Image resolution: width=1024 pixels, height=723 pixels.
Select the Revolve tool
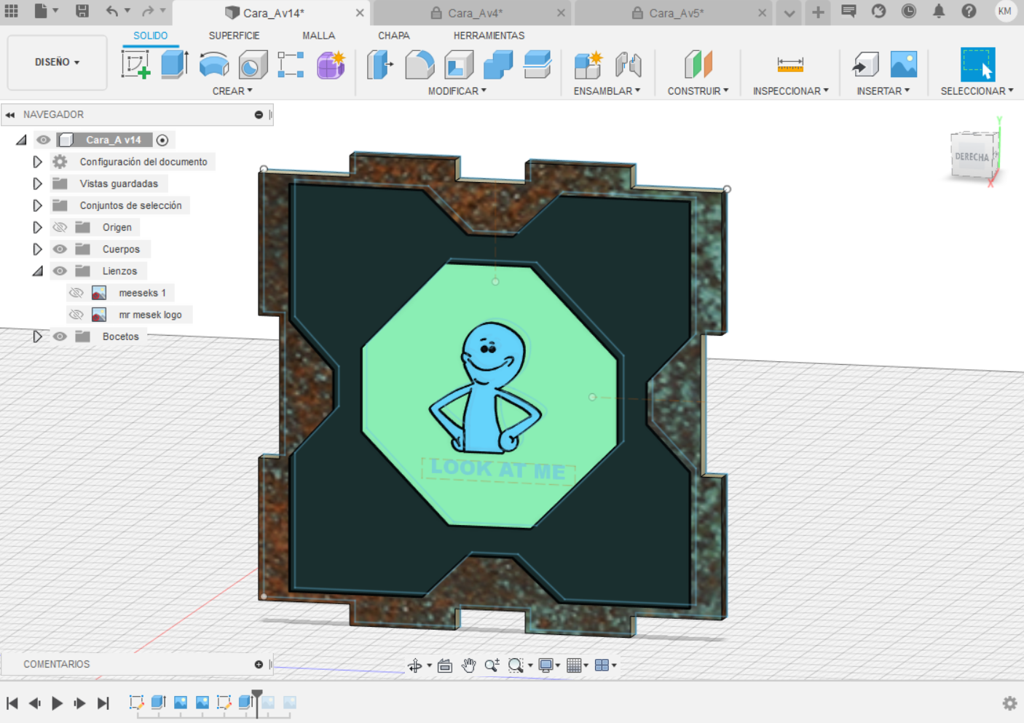pos(214,65)
